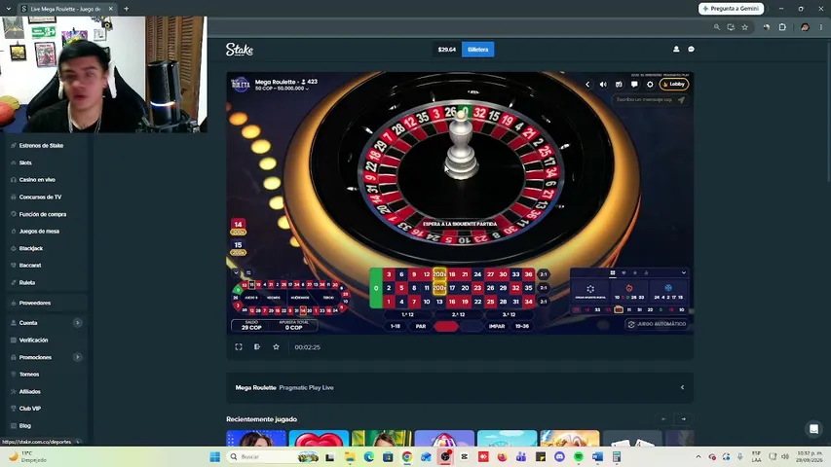Select the hot numbers bet panel

629,291
